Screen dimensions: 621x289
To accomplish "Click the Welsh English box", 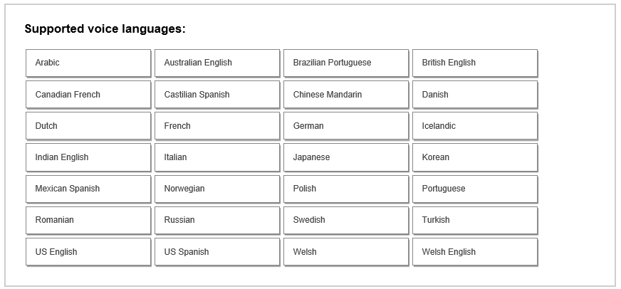I will pyautogui.click(x=475, y=252).
